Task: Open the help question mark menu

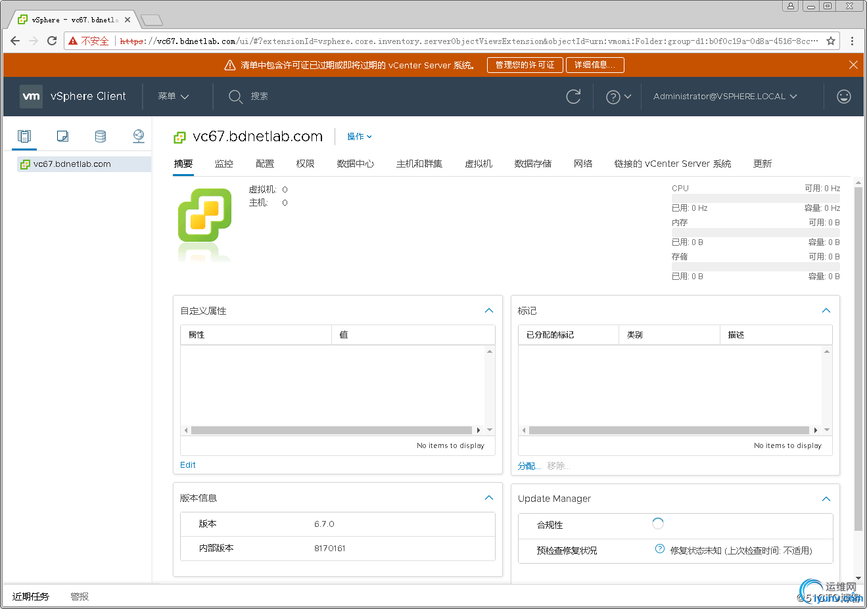Action: [618, 97]
